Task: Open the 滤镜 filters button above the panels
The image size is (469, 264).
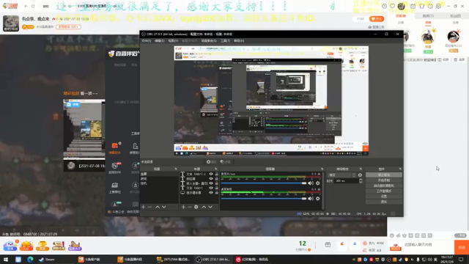Action: [225, 161]
